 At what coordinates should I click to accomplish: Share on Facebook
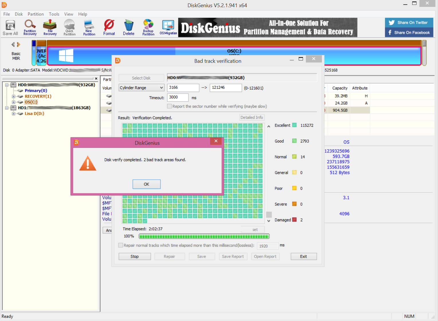(x=409, y=32)
